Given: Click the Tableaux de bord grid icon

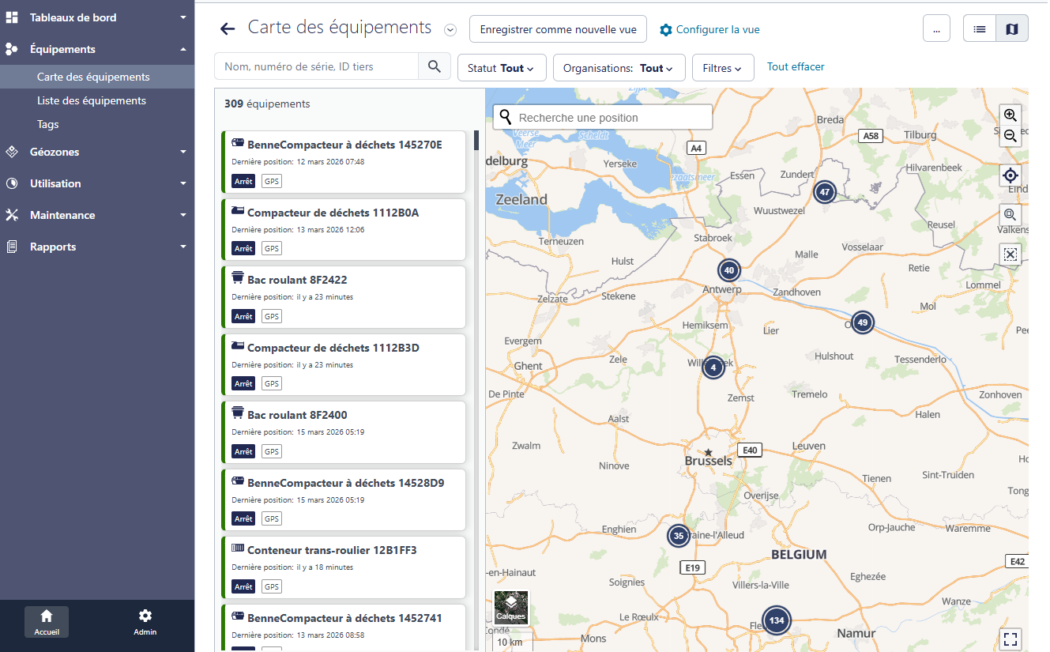Looking at the screenshot, I should (x=12, y=17).
